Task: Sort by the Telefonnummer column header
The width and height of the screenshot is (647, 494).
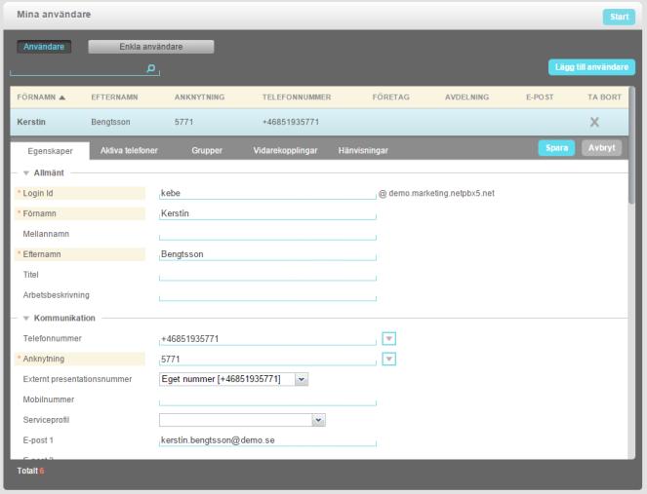Action: pyautogui.click(x=297, y=97)
